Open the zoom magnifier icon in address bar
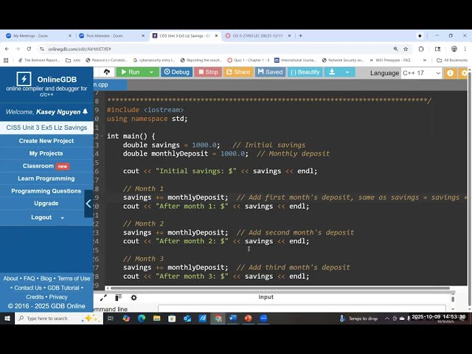 coord(395,49)
